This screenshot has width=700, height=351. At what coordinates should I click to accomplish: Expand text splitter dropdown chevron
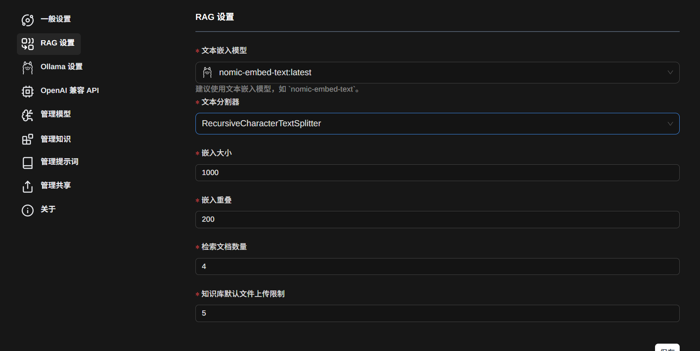(670, 124)
